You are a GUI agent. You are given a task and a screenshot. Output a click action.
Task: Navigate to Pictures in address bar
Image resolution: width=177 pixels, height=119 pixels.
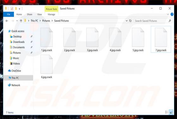click(x=46, y=21)
